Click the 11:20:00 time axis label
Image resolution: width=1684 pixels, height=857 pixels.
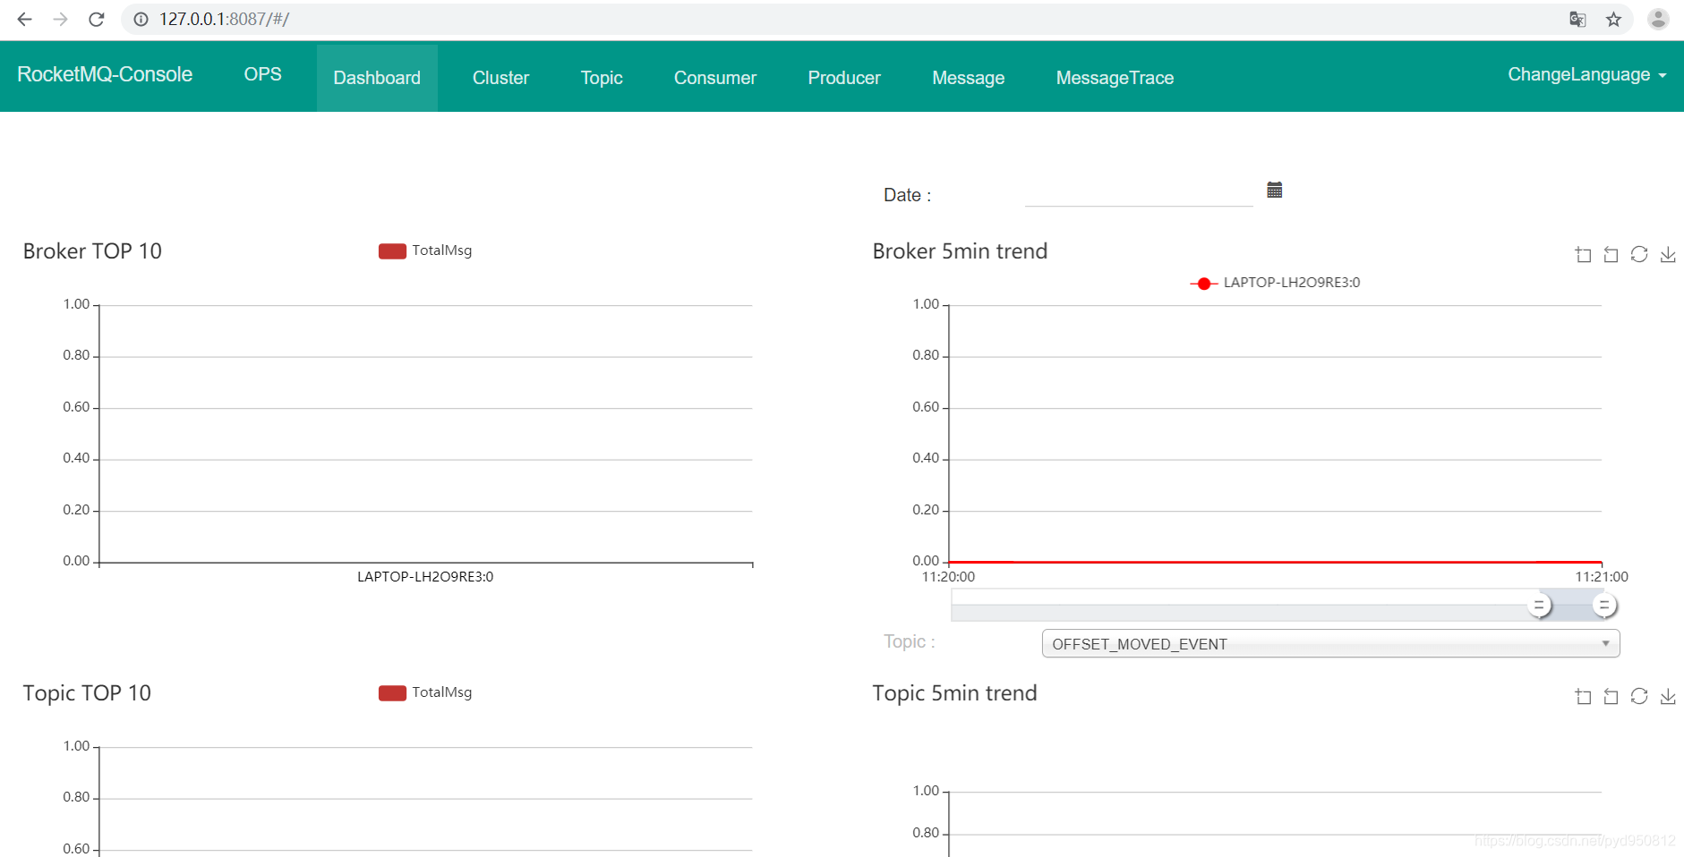948,577
